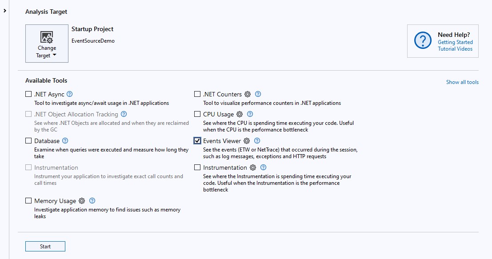
Task: Select the Database tool checkbox
Action: tap(28, 141)
